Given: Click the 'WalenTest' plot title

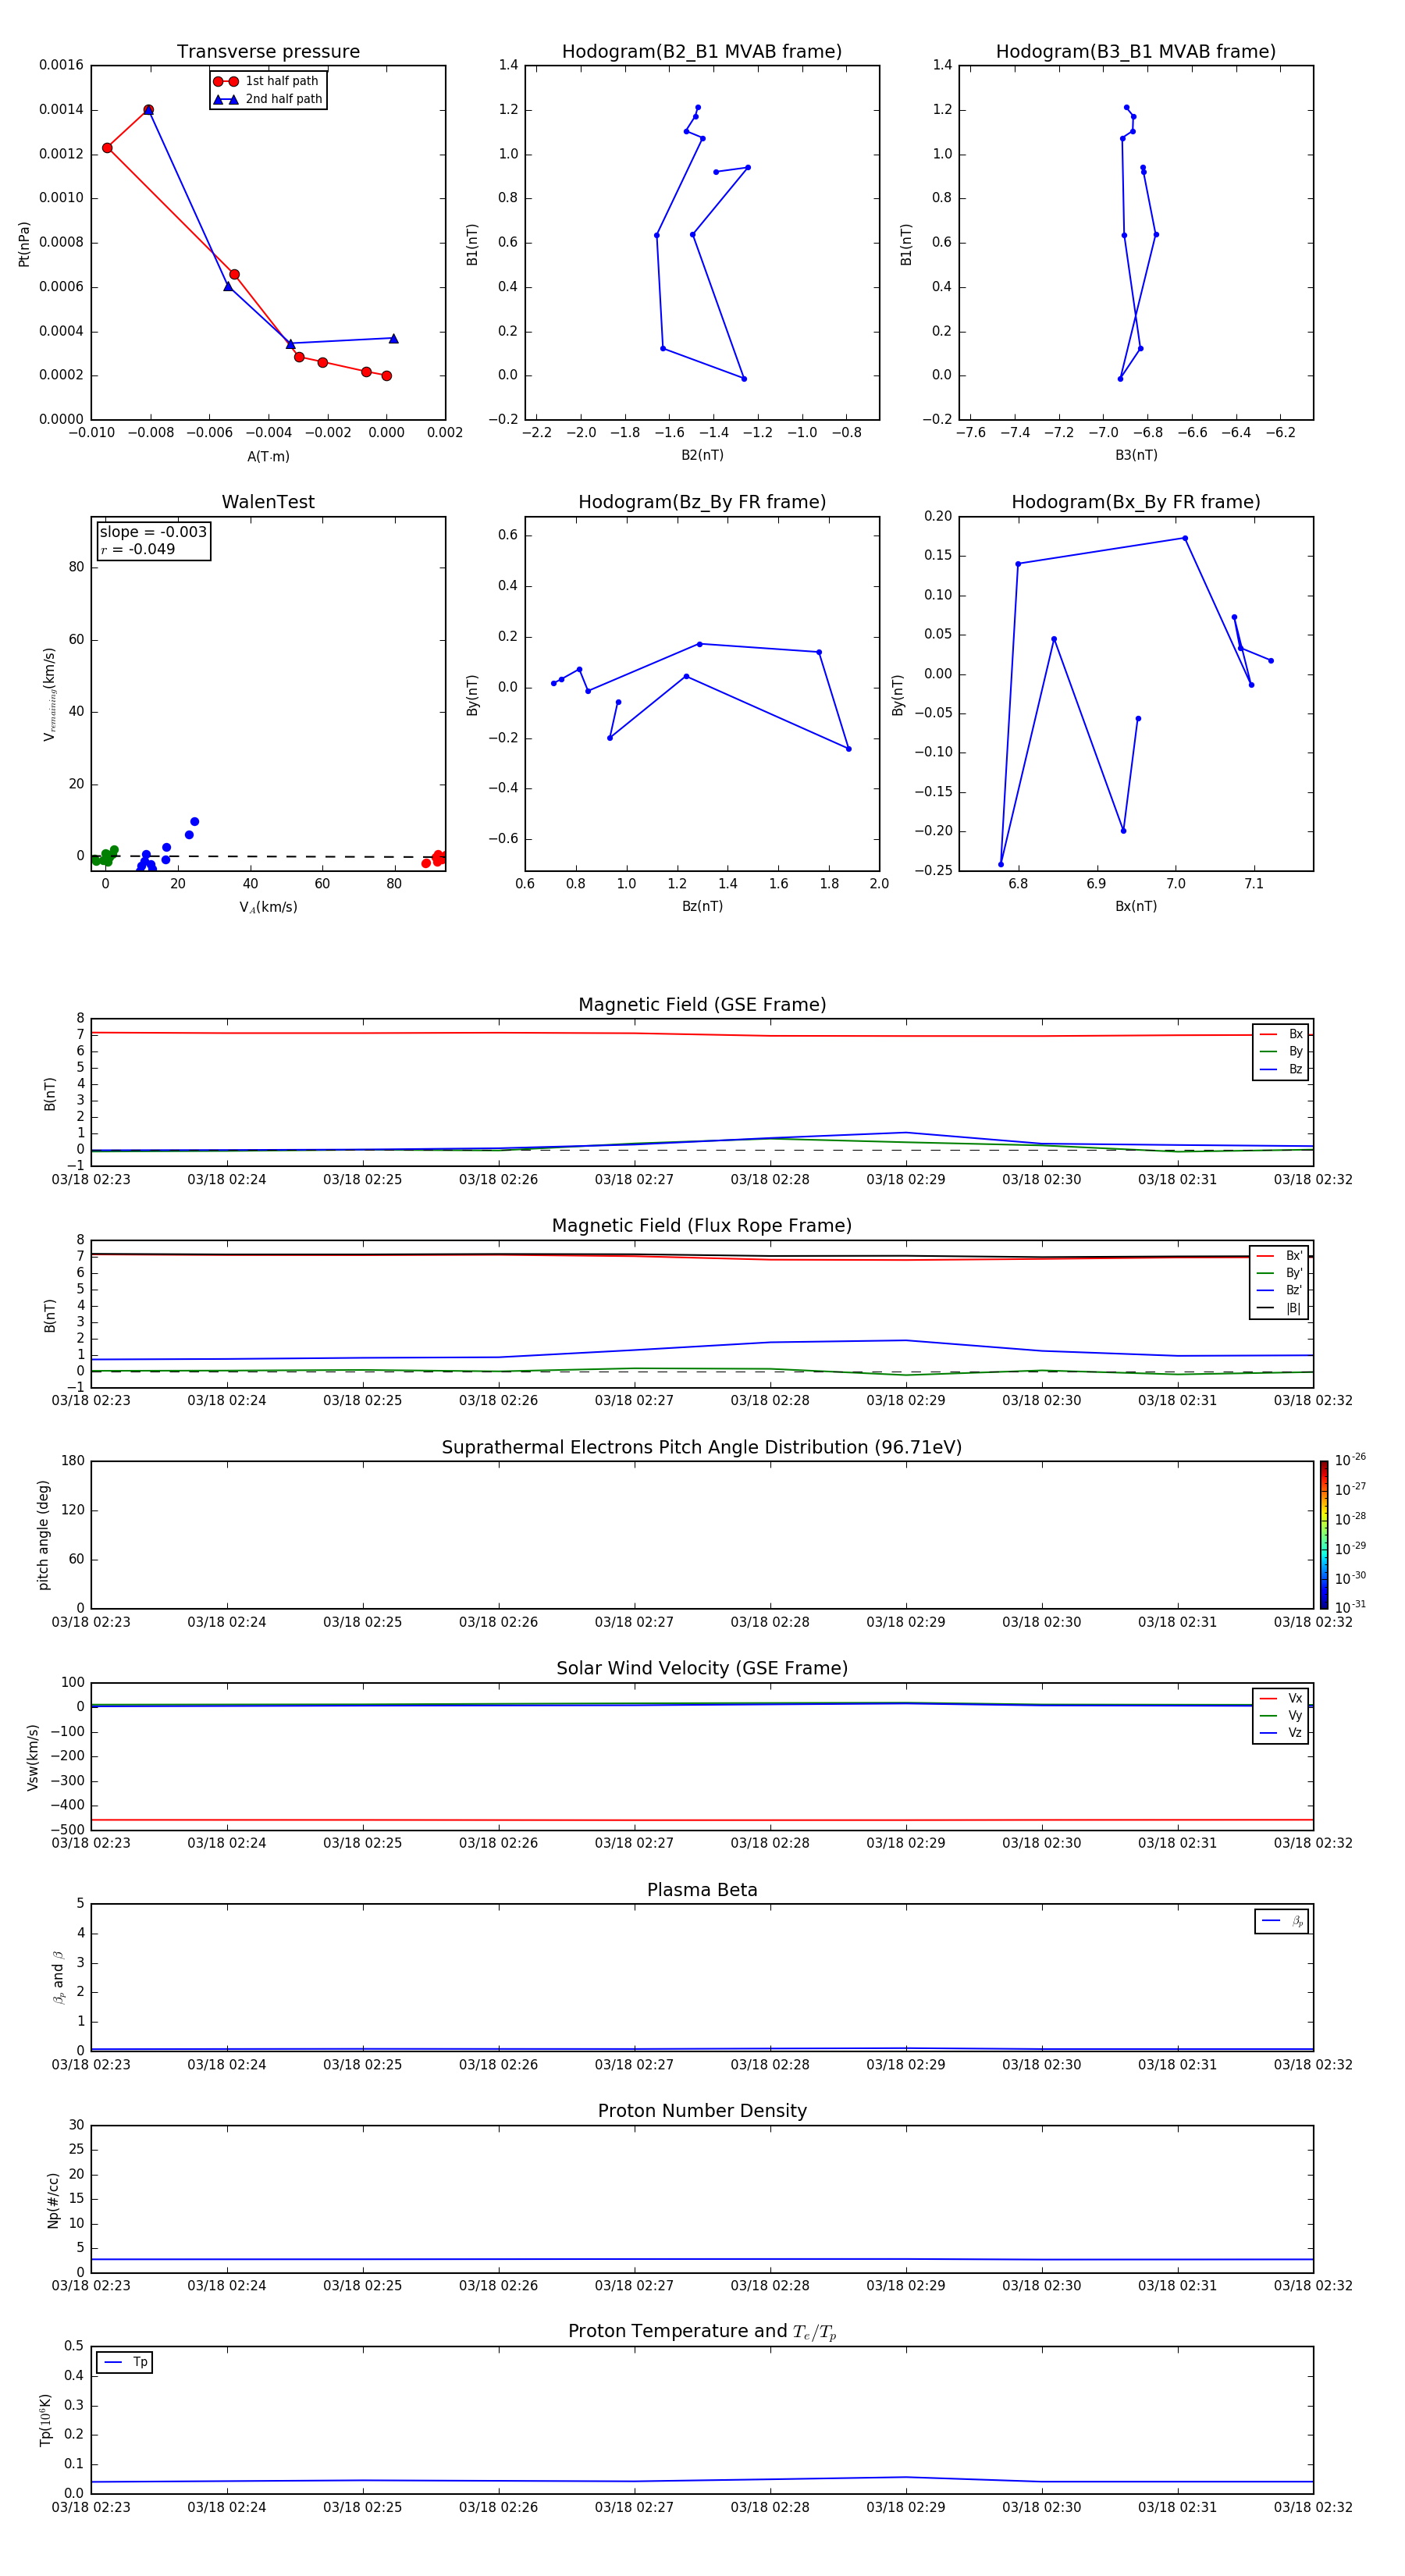Looking at the screenshot, I should (x=268, y=502).
